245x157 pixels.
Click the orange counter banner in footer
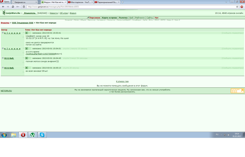pos(237,91)
